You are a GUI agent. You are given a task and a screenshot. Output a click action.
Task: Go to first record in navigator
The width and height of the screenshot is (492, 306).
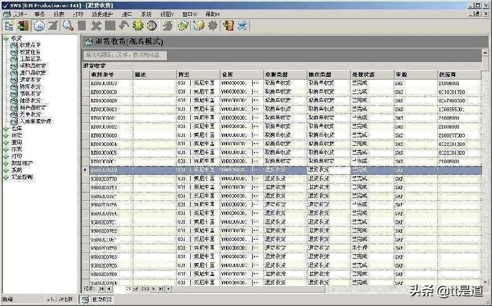102,289
